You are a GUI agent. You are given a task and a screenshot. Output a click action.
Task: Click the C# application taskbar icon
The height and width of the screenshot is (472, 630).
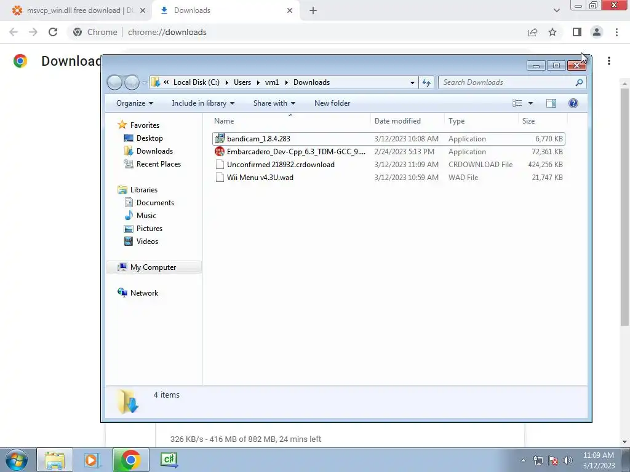coord(169,460)
